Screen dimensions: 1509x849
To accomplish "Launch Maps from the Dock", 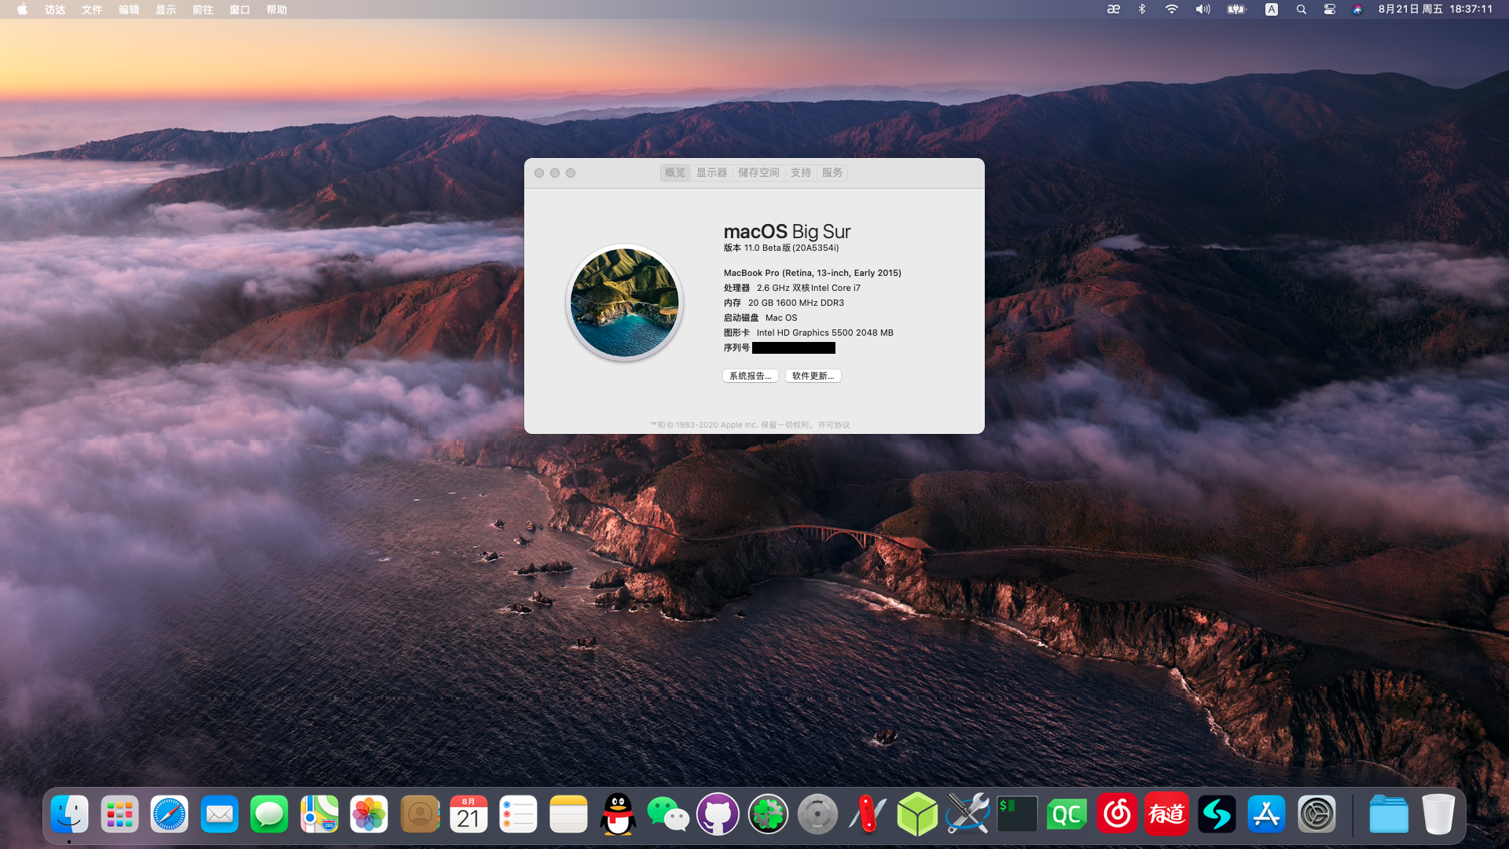I will click(319, 814).
